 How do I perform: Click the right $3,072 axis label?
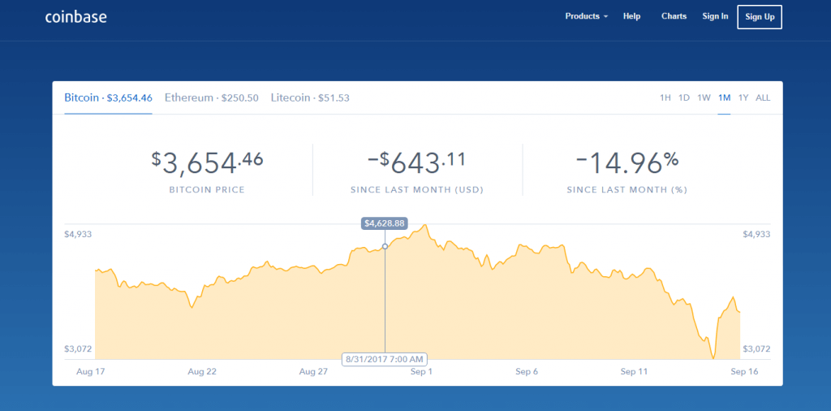tap(756, 349)
